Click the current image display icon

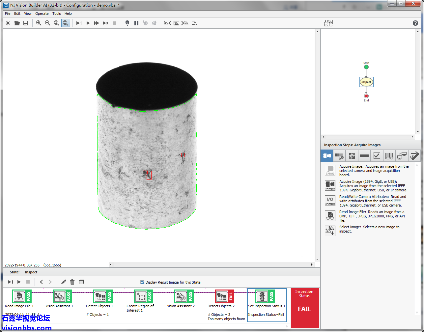coord(177,23)
